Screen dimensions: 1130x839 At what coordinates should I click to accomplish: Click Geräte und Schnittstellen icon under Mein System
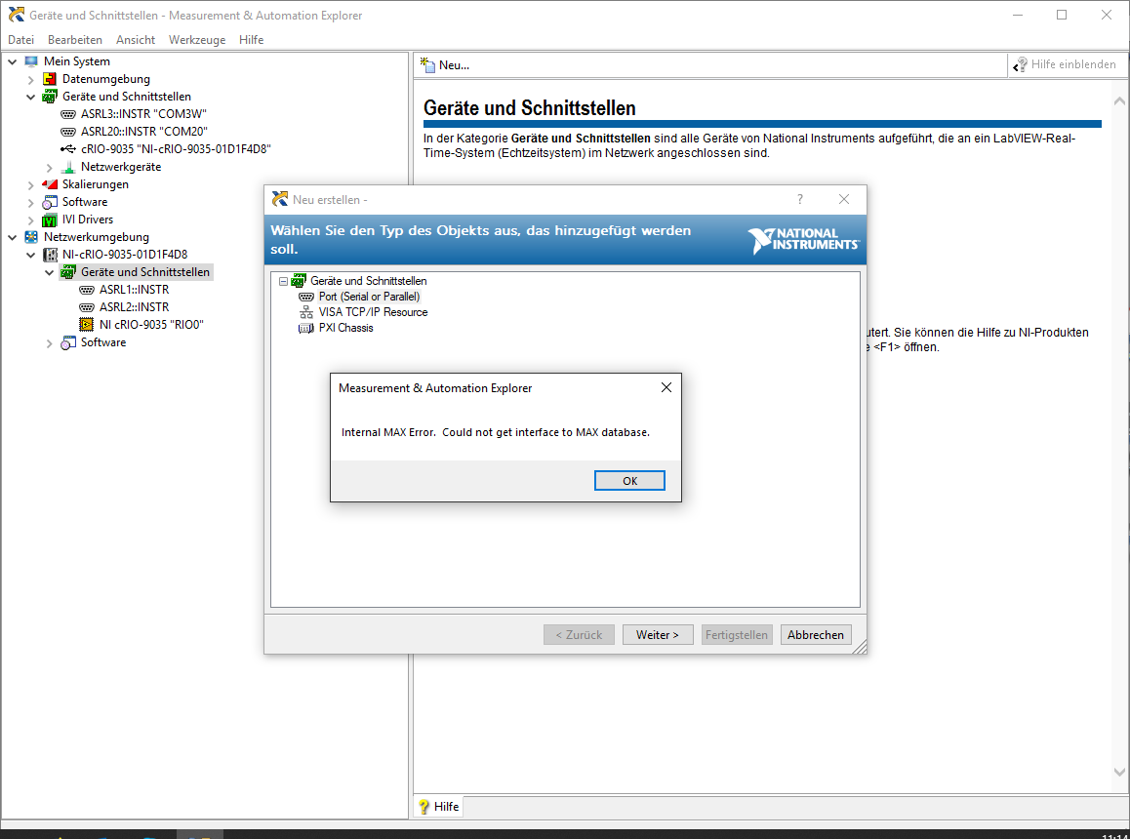coord(50,97)
